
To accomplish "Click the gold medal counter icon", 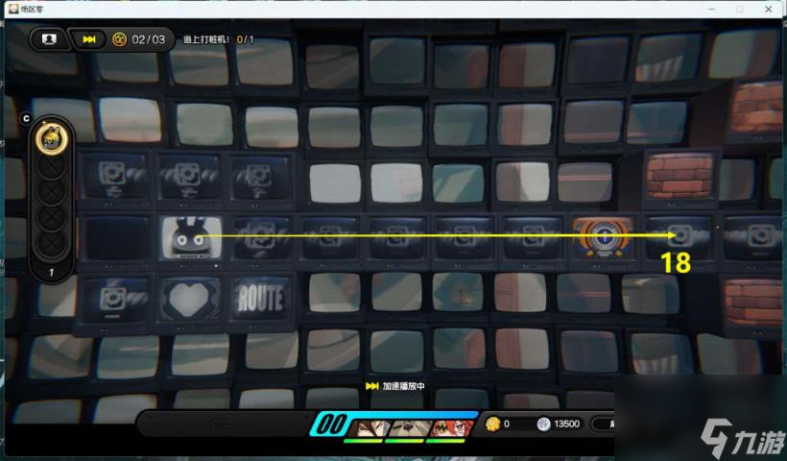I will 119,39.
